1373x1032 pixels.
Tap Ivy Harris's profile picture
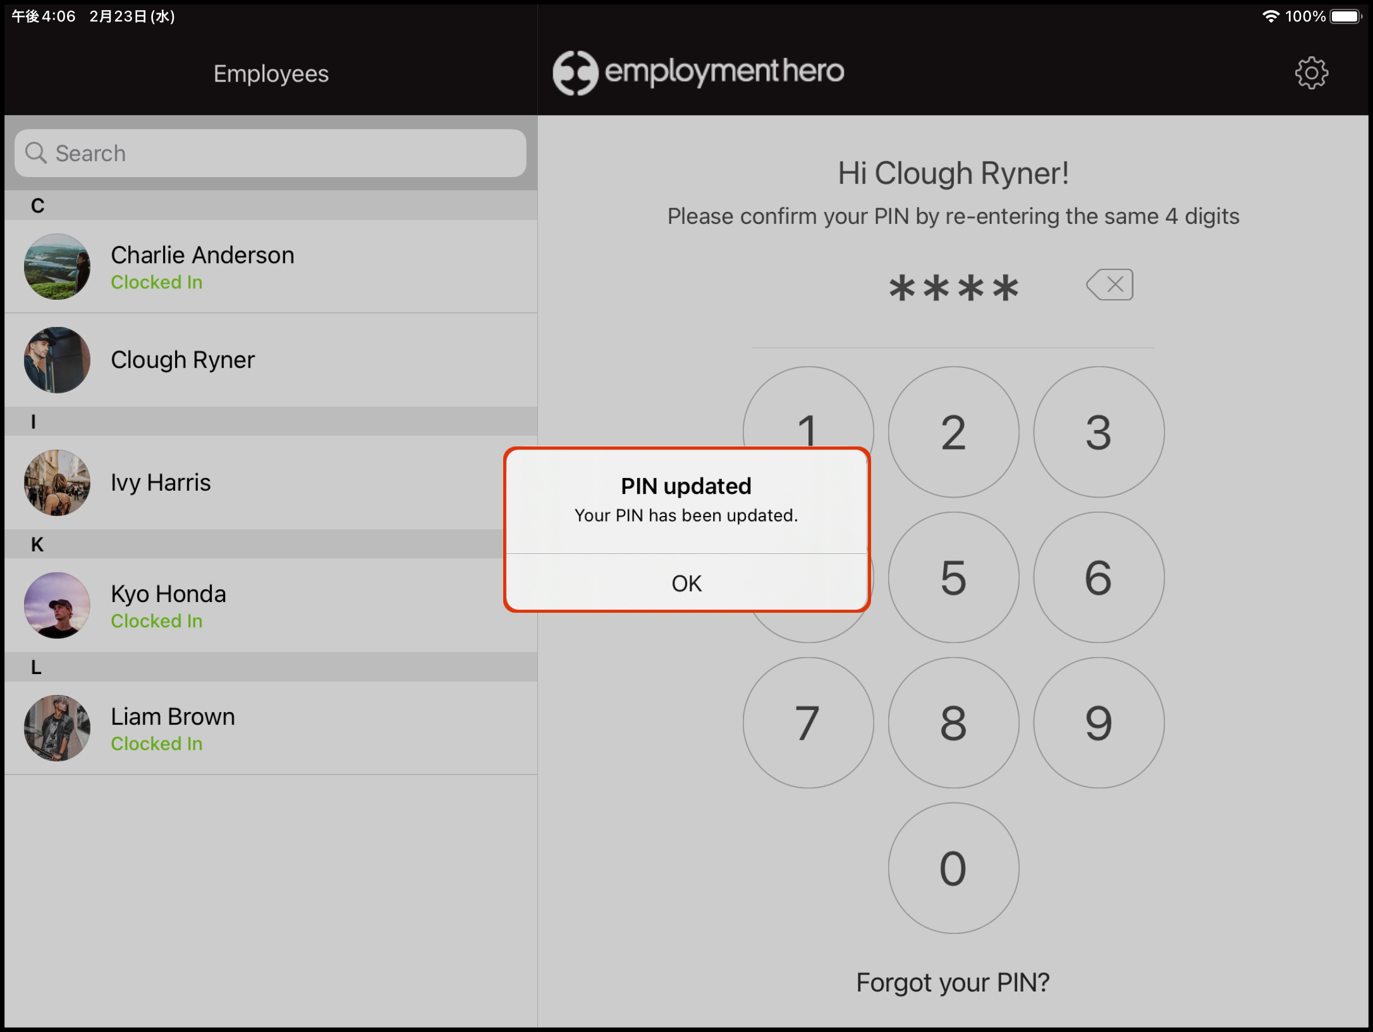tap(57, 482)
